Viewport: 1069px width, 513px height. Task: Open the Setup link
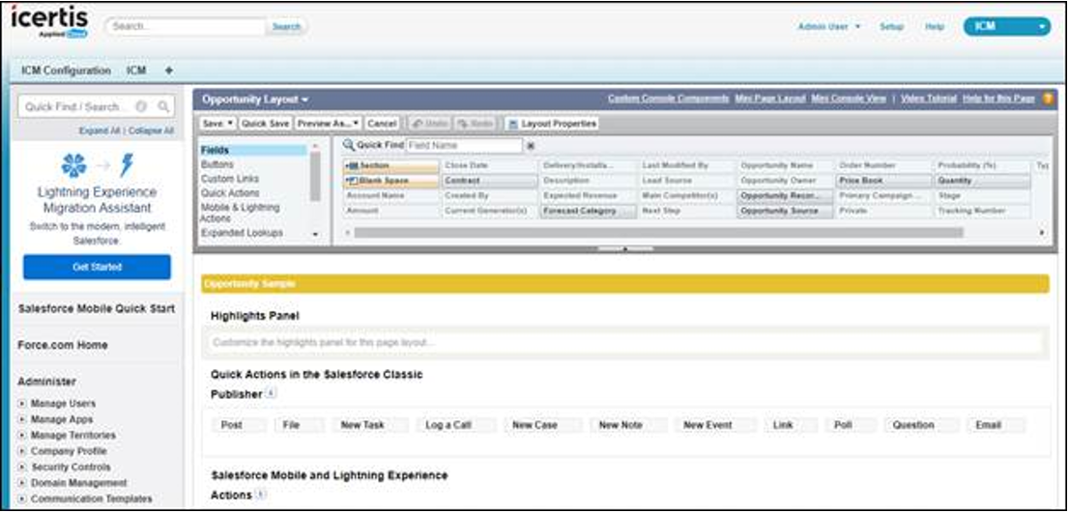(x=892, y=27)
